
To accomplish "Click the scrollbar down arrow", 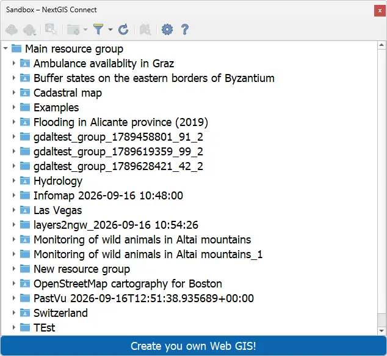I will coord(382,330).
